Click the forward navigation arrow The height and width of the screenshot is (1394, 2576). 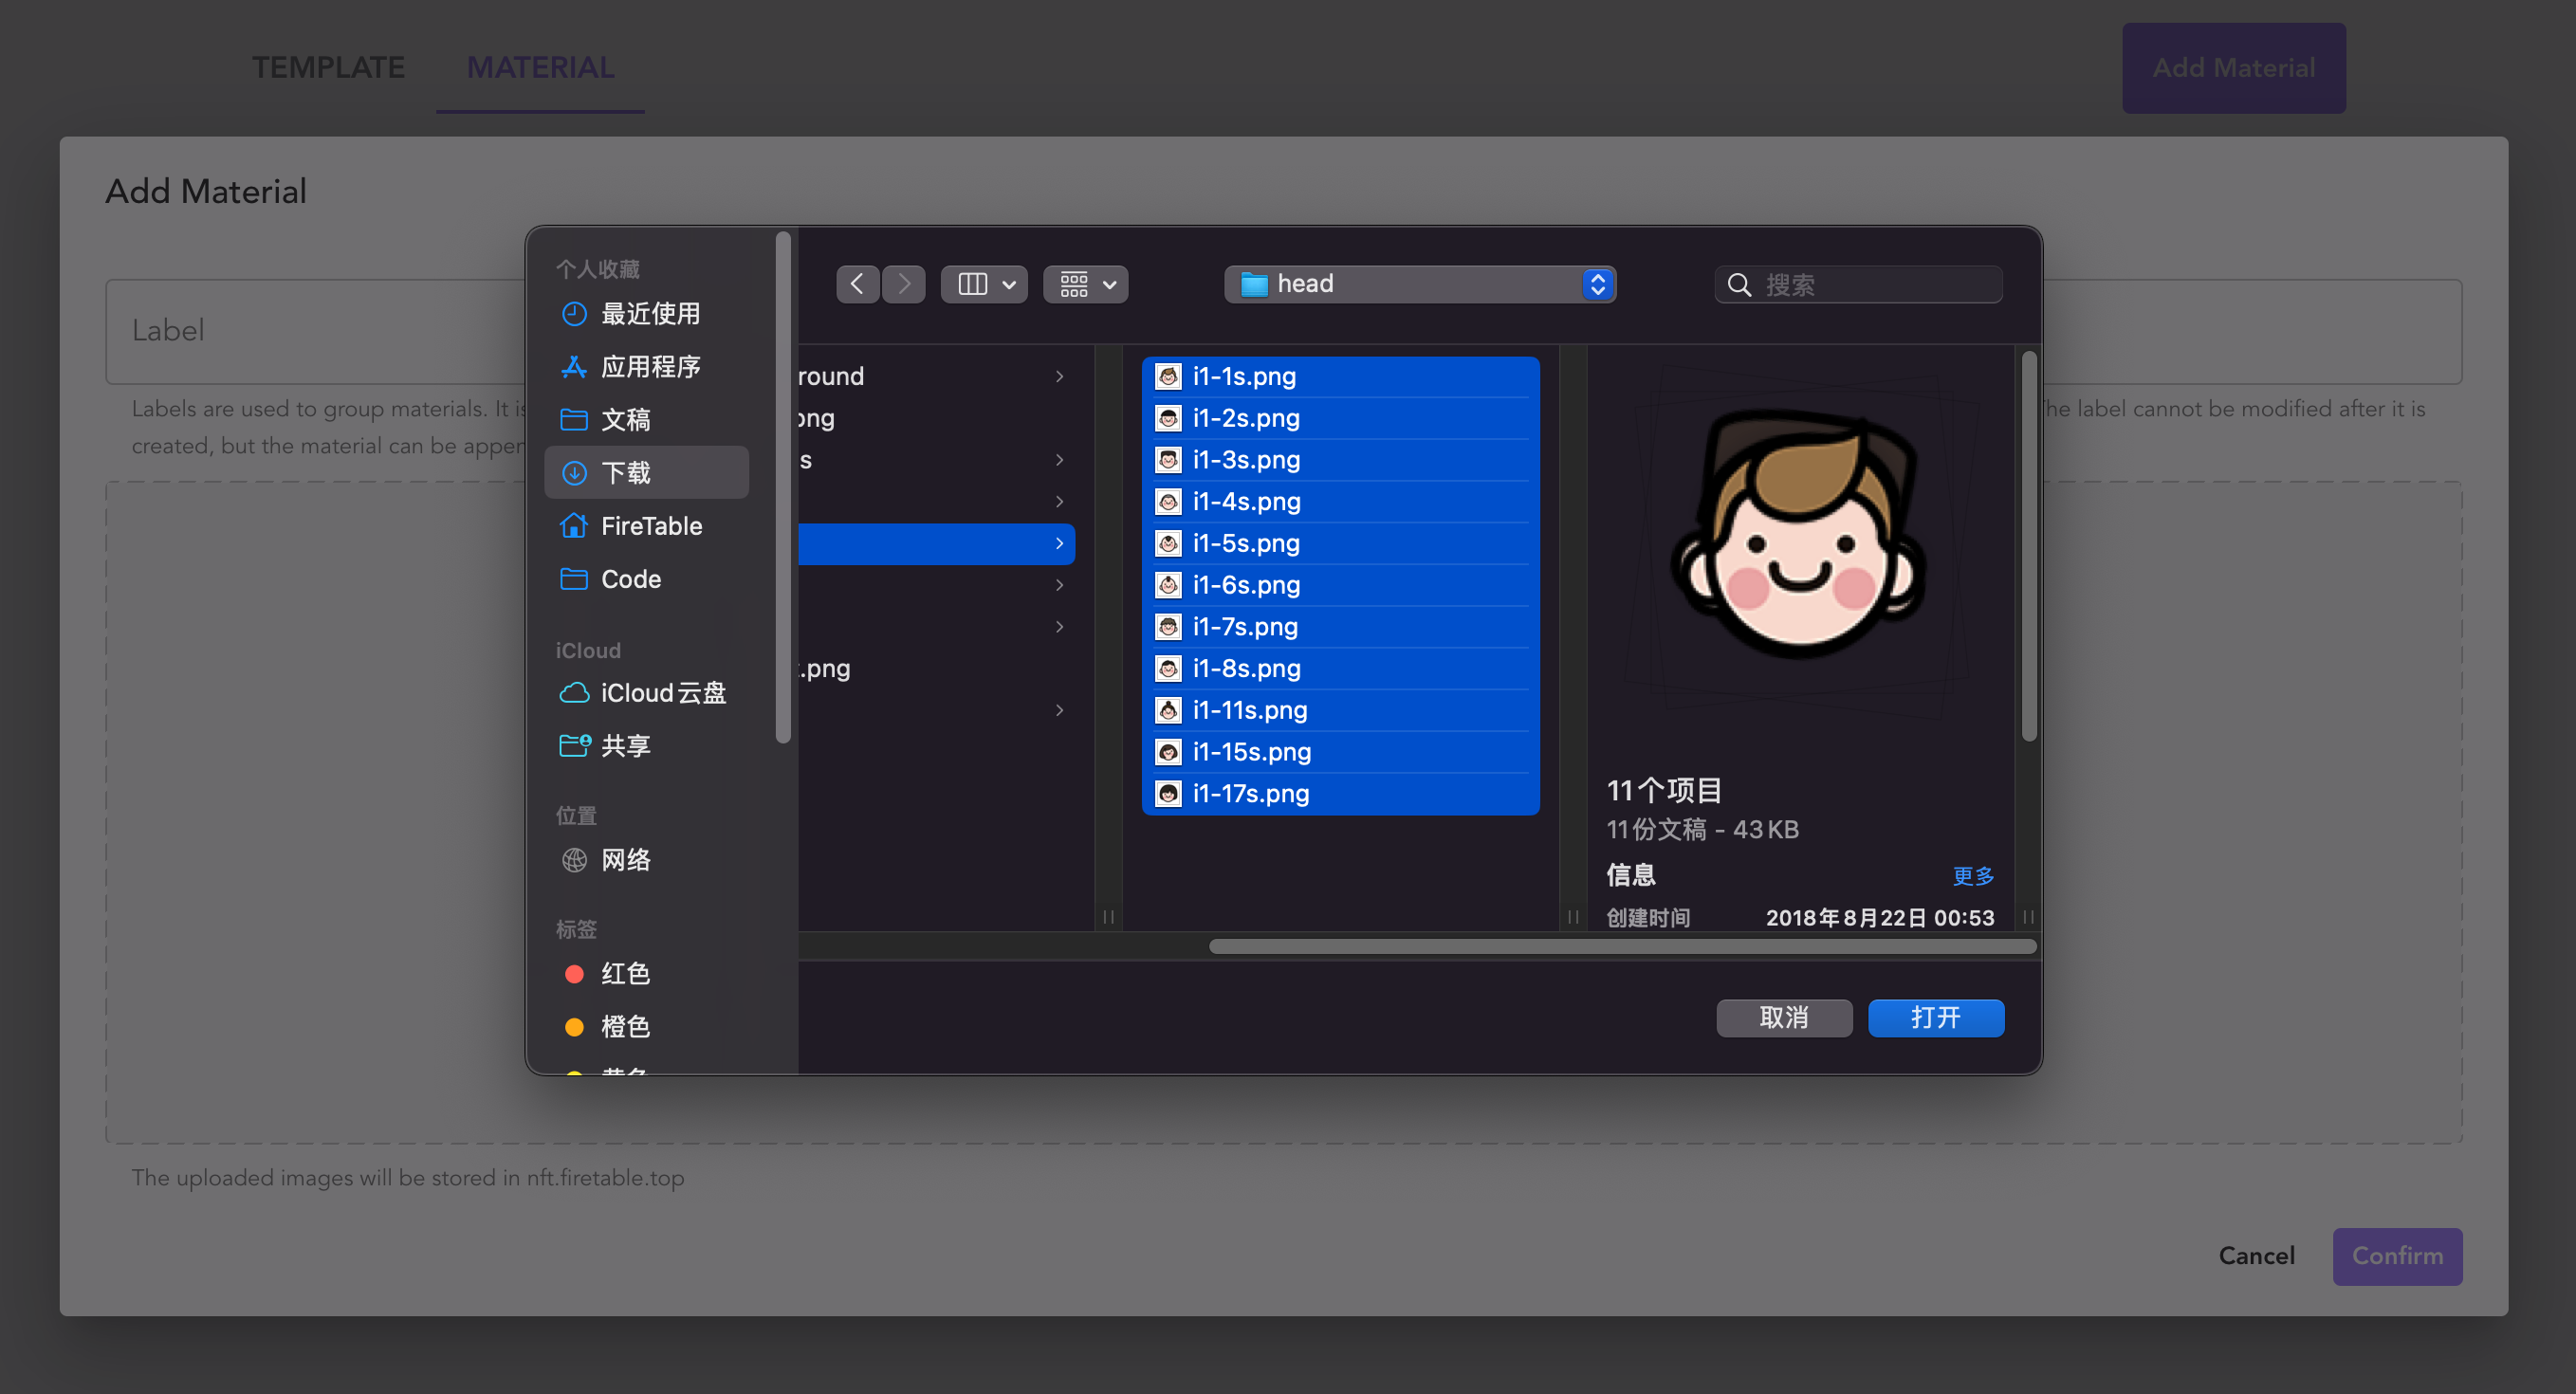coord(903,284)
